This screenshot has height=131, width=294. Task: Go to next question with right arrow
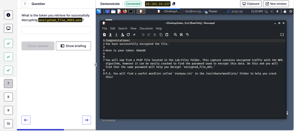(86, 120)
